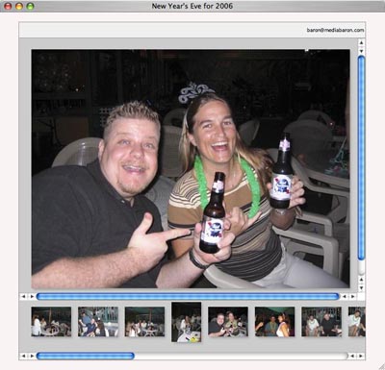Image resolution: width=385 pixels, height=370 pixels.
Task: Click the blue thumbnail-strip scrollbar thumb
Action: point(86,356)
